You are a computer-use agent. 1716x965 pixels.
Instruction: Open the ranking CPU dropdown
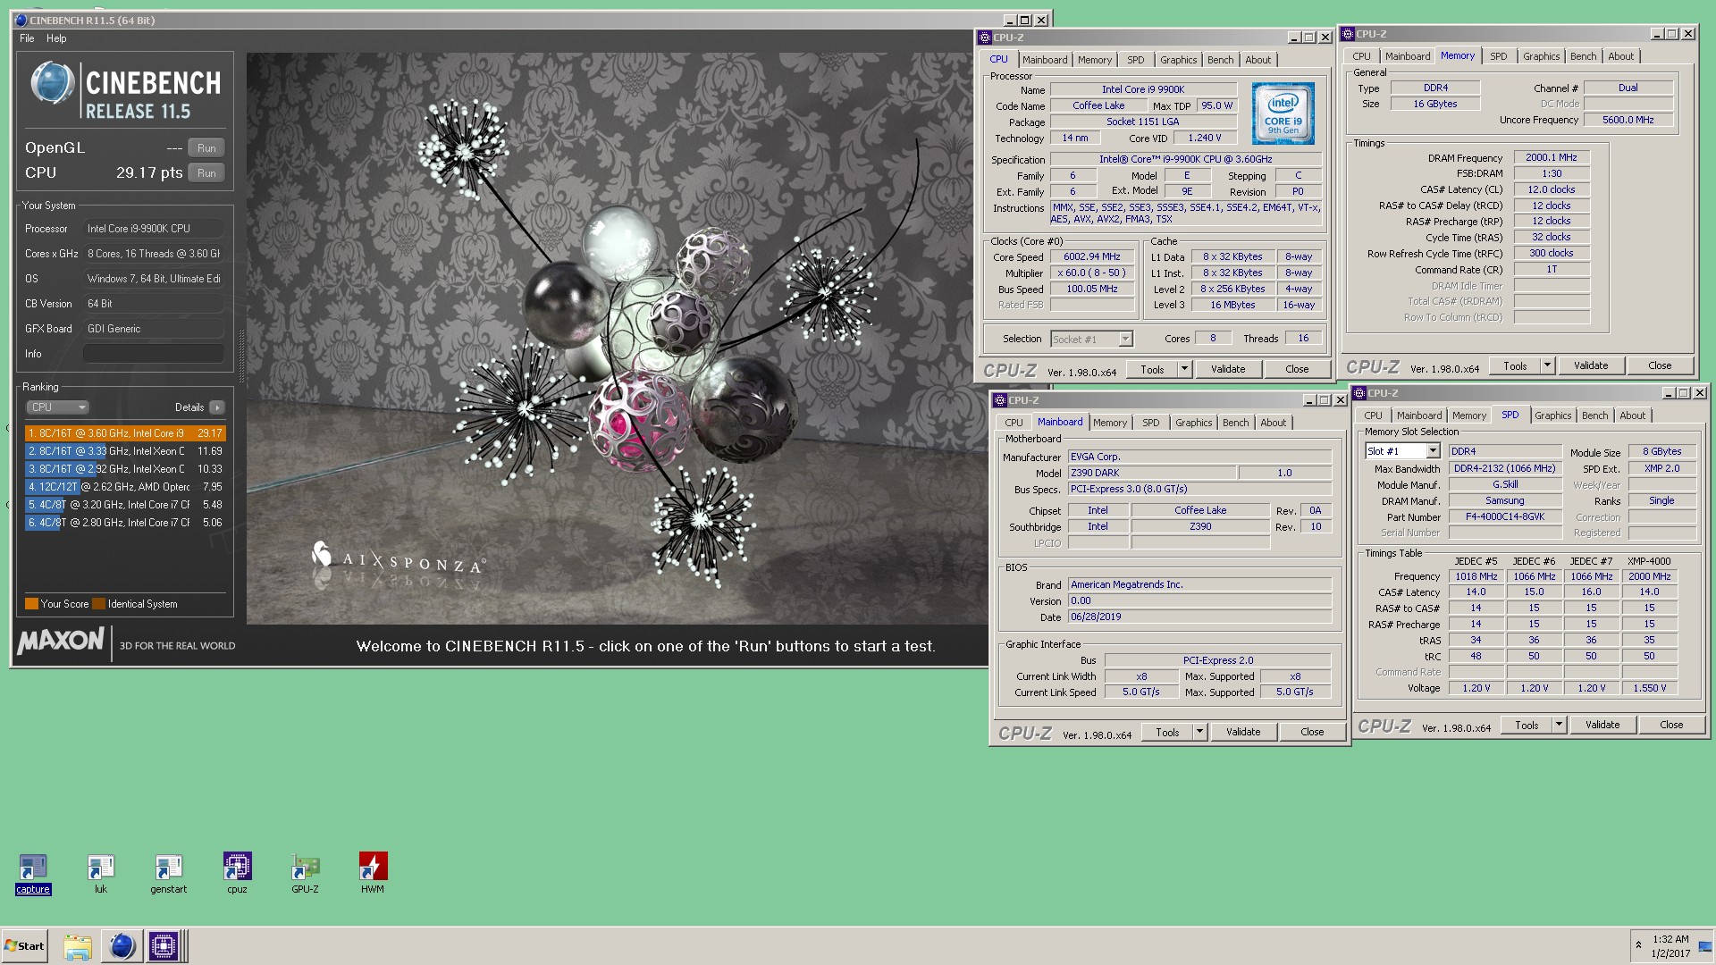57,407
